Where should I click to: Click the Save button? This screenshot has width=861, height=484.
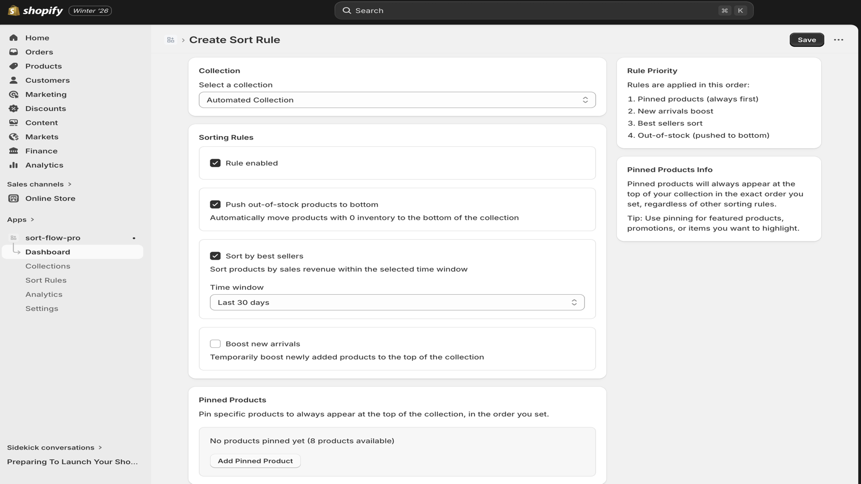coord(806,39)
